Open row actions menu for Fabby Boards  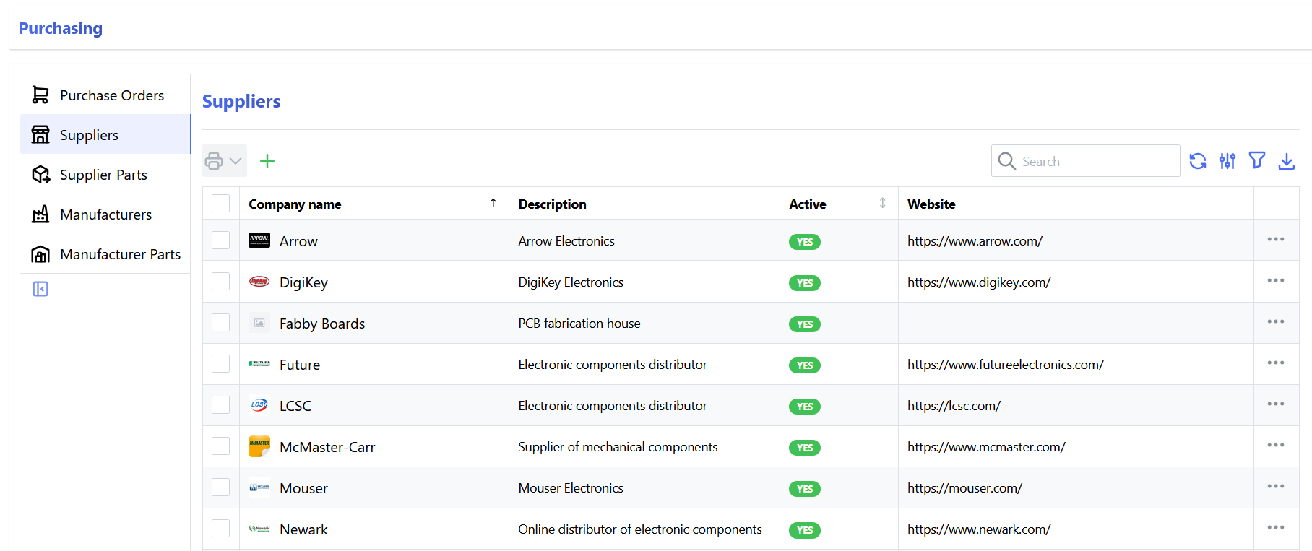click(x=1275, y=322)
